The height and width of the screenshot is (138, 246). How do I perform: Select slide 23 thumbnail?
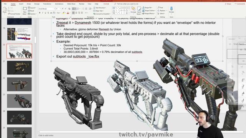[19, 101]
